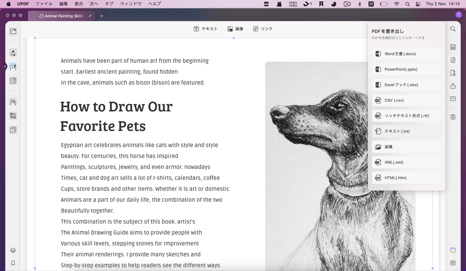Select the テキスト editing tool
This screenshot has height=271, width=466.
205,29
